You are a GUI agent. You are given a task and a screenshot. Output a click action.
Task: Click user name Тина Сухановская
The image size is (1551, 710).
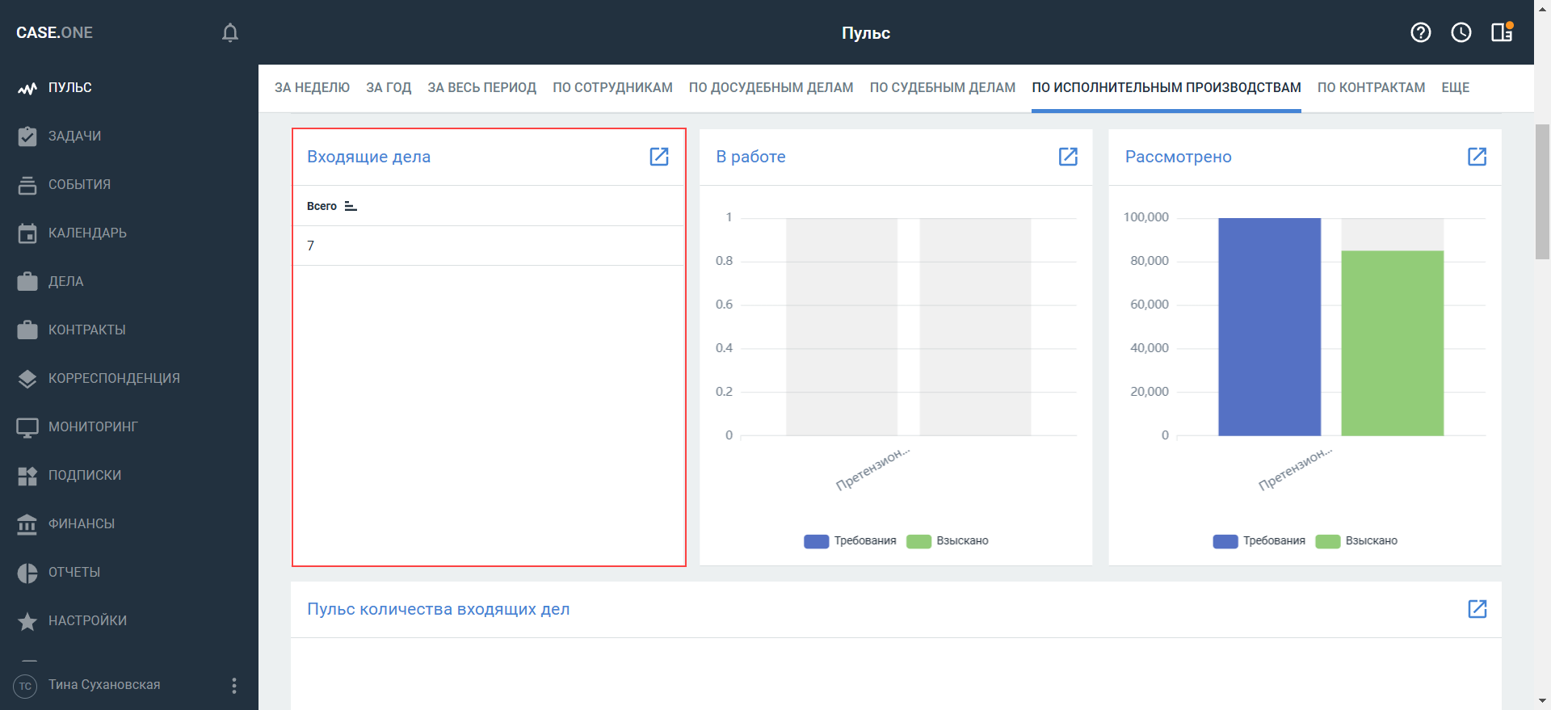(104, 684)
